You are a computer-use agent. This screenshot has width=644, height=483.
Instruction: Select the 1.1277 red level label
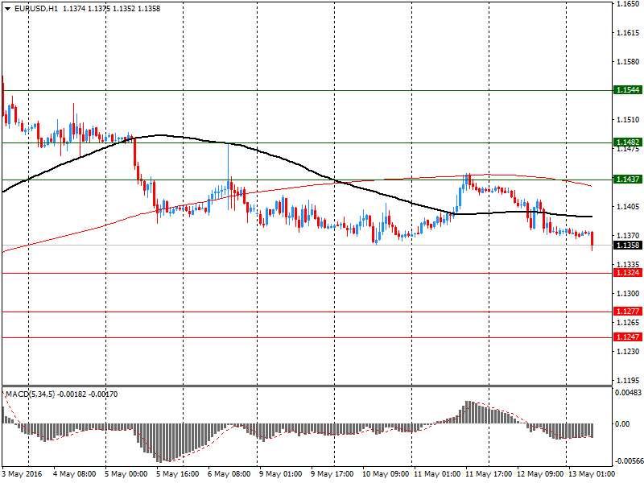(628, 312)
